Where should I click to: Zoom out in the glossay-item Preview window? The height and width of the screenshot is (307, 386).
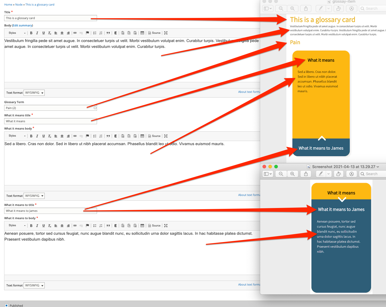[x=281, y=9]
